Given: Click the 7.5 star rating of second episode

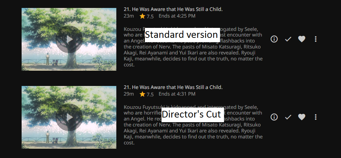Looking at the screenshot, I should click(147, 94).
